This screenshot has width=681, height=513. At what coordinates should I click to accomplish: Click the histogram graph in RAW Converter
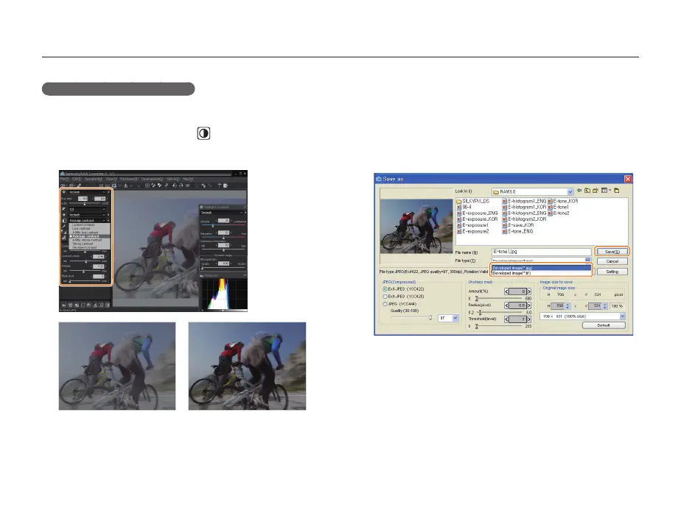click(x=225, y=294)
